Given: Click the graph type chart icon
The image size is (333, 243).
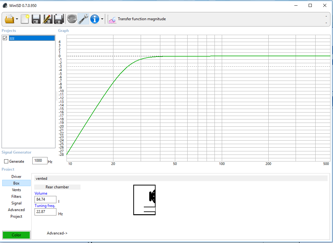Looking at the screenshot, I should coord(112,19).
